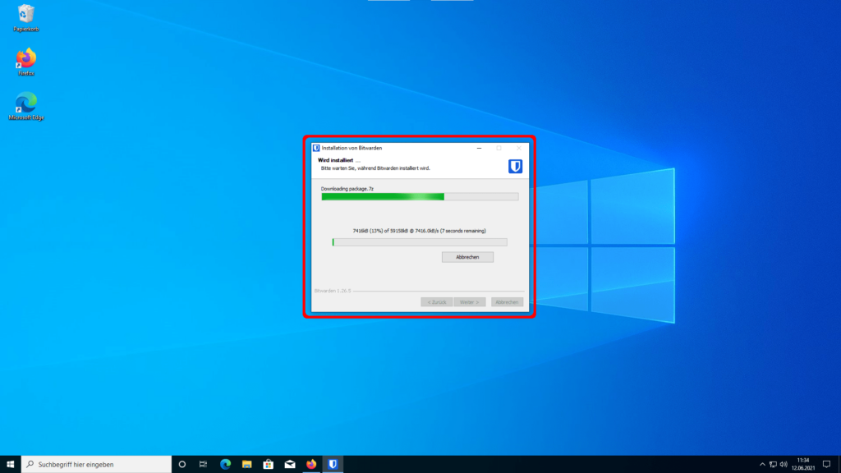This screenshot has width=841, height=473.
Task: Open Microsoft Store from the taskbar
Action: [269, 465]
